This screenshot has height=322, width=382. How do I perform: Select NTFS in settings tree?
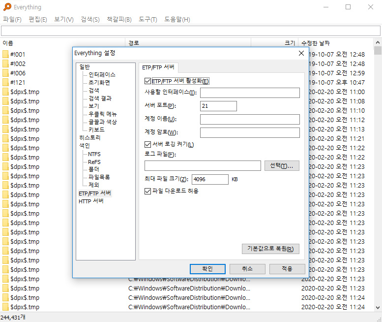[94, 154]
